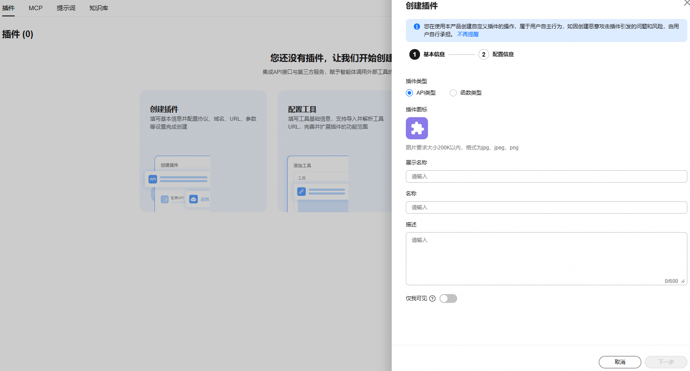Screen dimensions: 690x371
Task: Select the 函数类型 radio button
Action: [453, 93]
